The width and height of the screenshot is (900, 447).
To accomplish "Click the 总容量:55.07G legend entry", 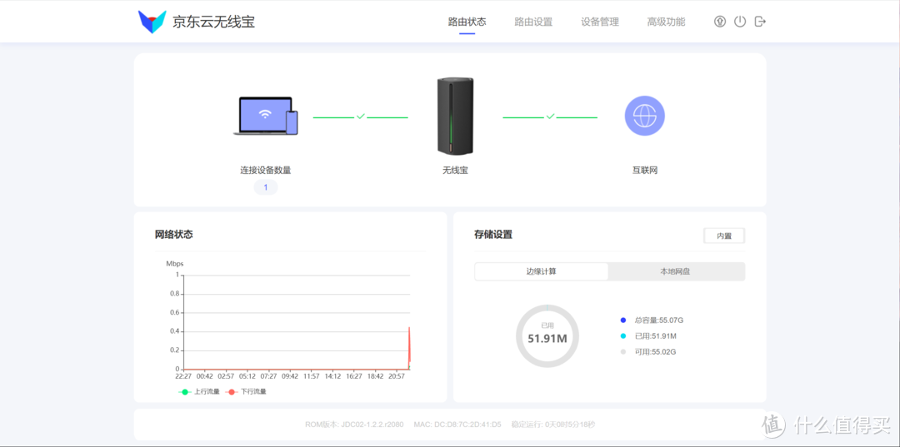I will (652, 320).
